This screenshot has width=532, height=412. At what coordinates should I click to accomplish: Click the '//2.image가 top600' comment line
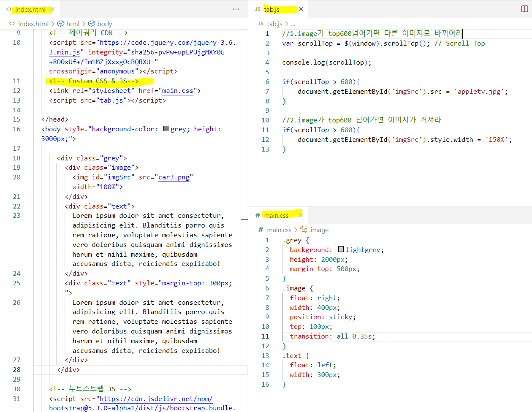[361, 120]
